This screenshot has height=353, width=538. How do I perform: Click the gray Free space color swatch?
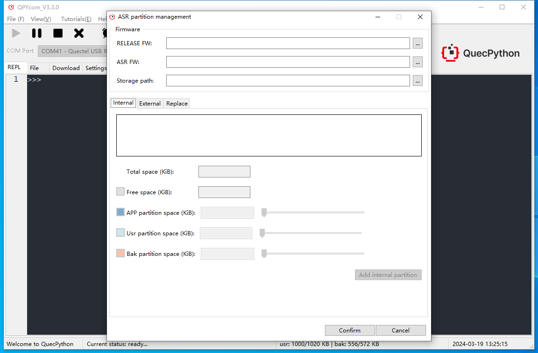click(120, 191)
